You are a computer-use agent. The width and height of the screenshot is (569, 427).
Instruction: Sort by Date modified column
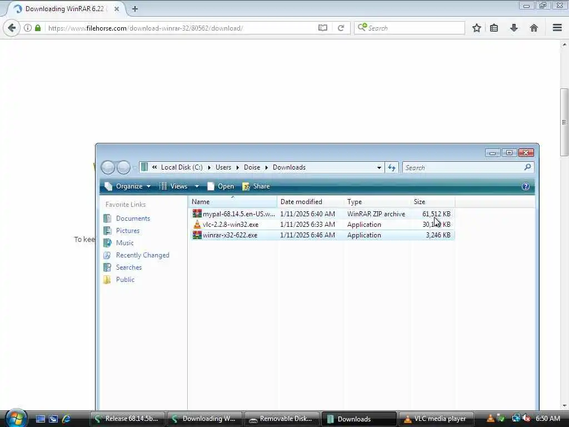(311, 201)
